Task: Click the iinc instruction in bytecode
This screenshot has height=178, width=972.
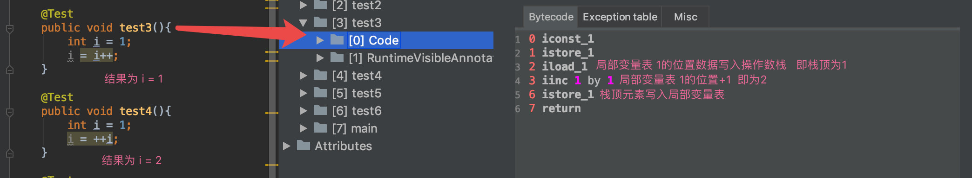Action: point(555,80)
